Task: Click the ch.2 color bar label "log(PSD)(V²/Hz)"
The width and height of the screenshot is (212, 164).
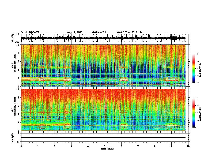Action: (200, 114)
